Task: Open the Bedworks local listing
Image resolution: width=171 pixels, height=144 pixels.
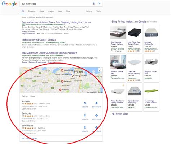Action: tap(26, 113)
